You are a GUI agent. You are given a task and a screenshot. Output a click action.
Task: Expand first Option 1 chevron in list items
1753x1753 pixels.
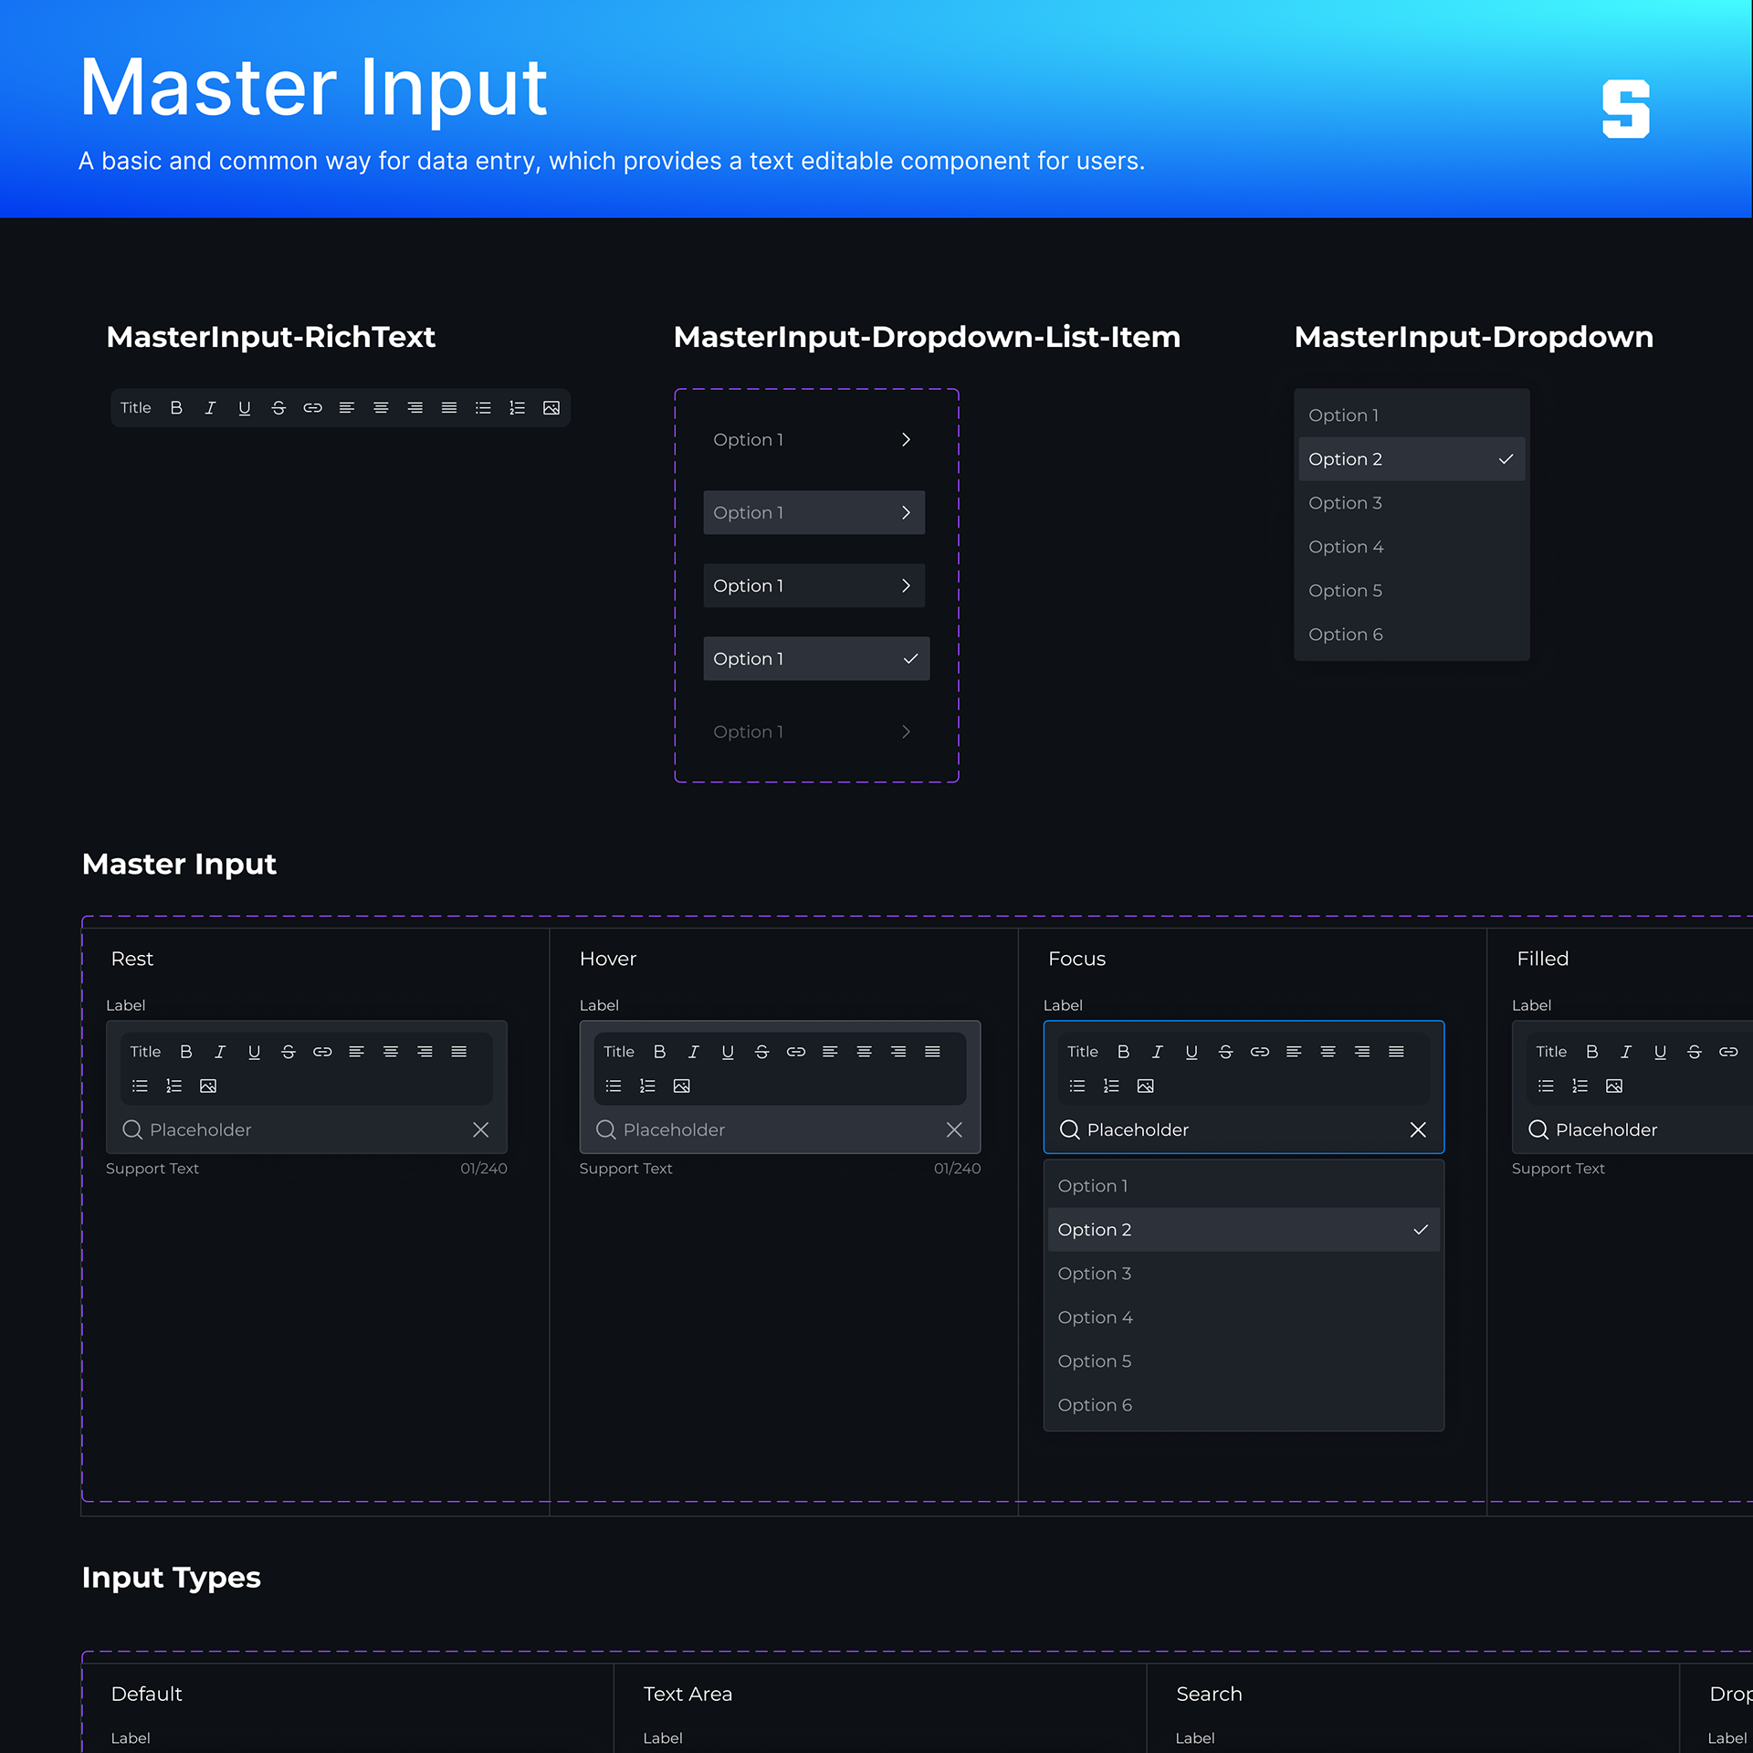coord(906,440)
